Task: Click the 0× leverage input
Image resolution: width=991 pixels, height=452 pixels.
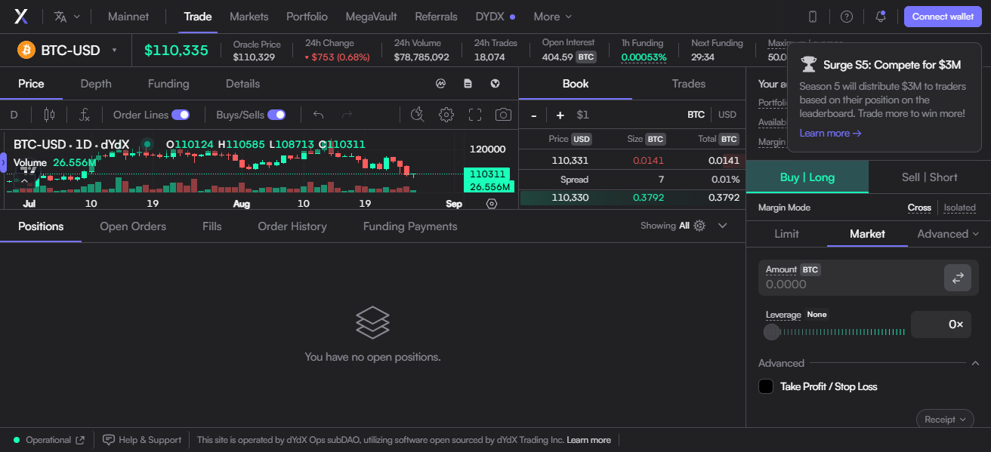Action: point(941,324)
